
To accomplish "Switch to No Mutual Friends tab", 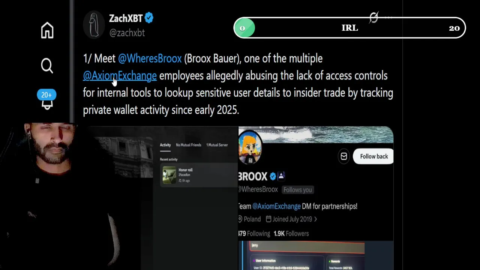I will coord(189,145).
